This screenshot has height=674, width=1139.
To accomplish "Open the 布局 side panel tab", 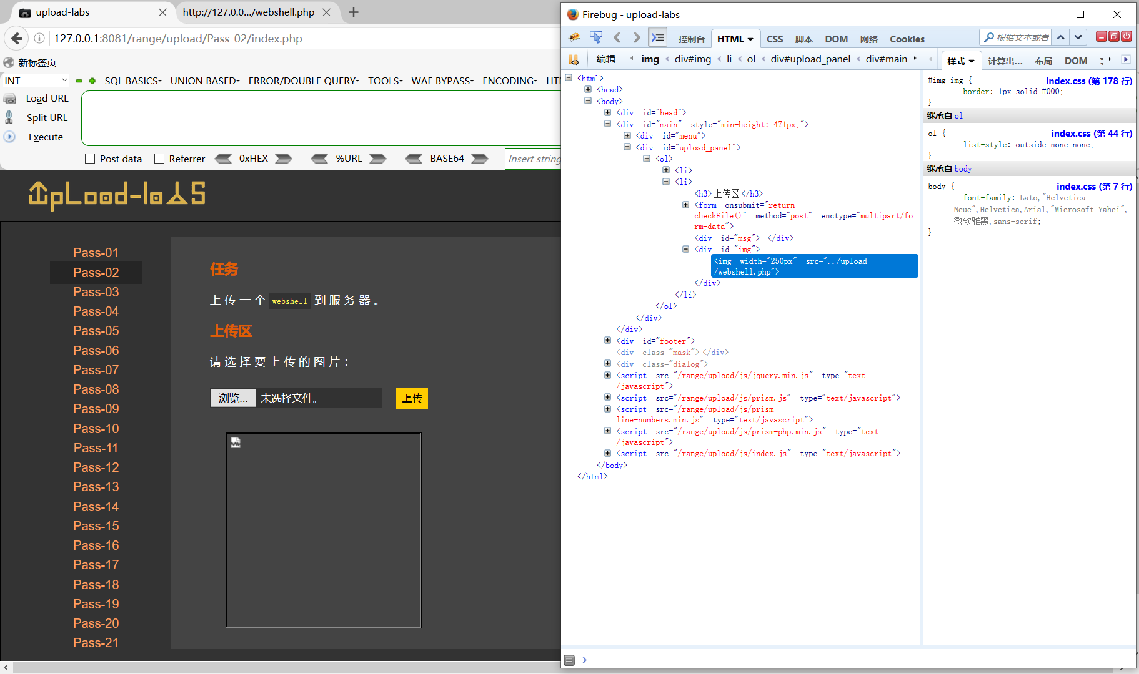I will [x=1043, y=61].
